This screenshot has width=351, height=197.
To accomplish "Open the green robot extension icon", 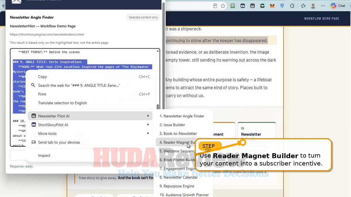I will point(233,6).
